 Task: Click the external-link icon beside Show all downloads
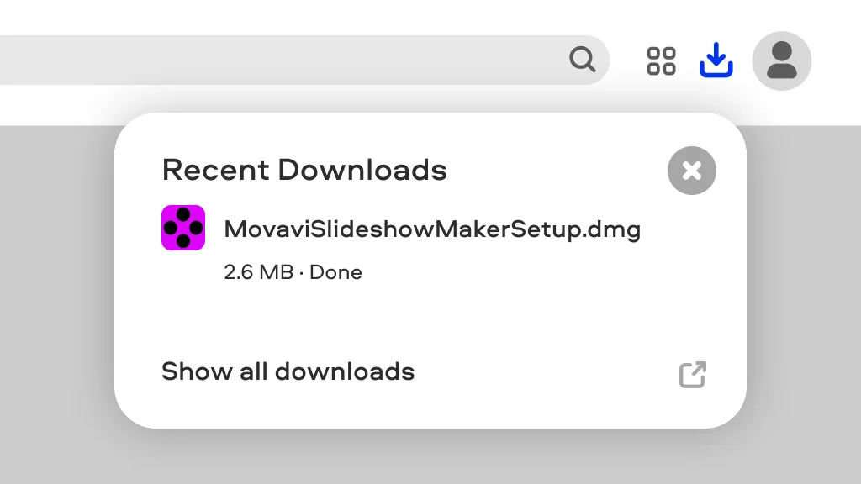click(693, 374)
